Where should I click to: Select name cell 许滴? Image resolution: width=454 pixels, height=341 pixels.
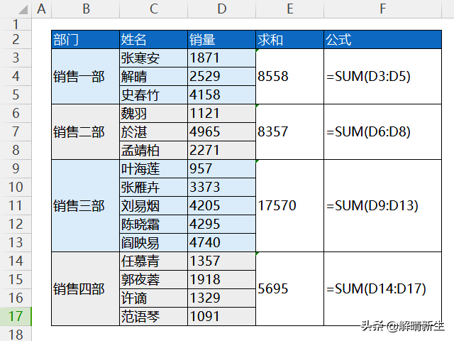click(154, 298)
